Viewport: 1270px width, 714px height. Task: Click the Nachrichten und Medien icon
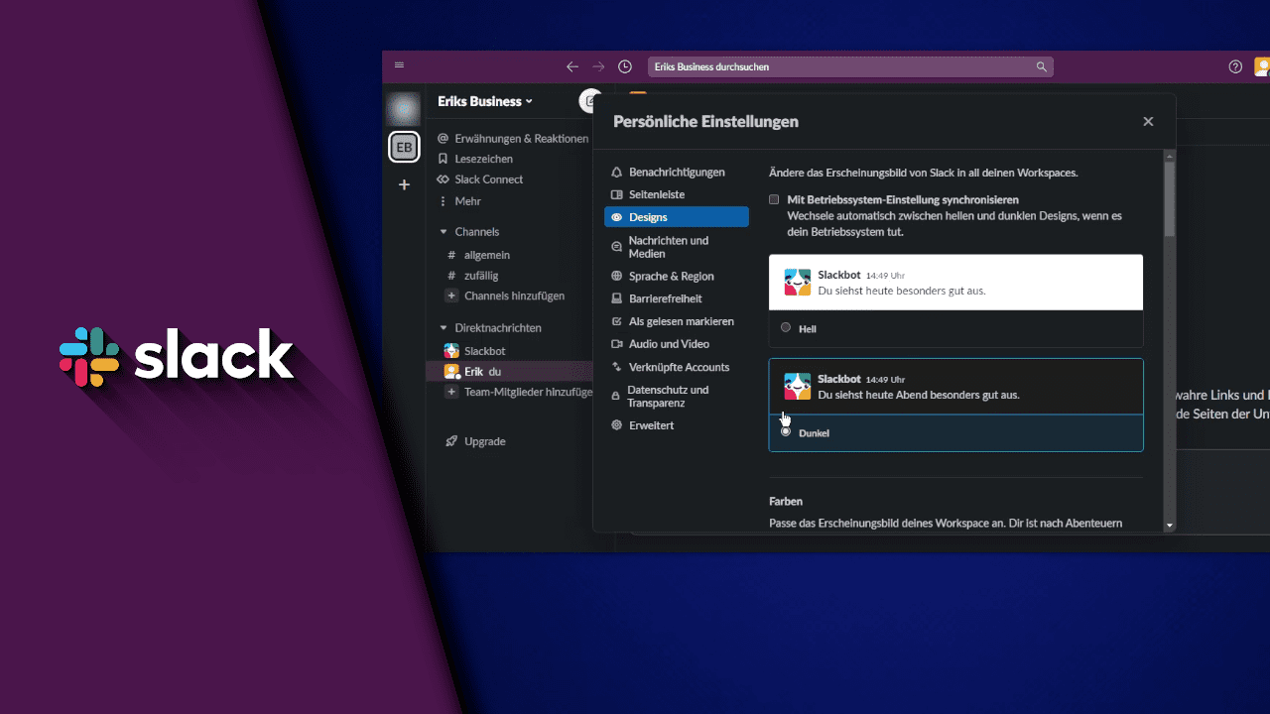[617, 247]
